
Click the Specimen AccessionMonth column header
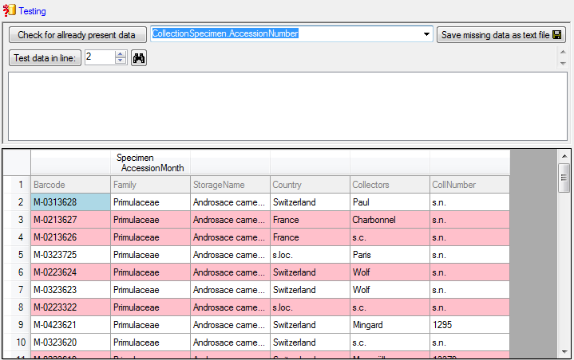point(150,162)
